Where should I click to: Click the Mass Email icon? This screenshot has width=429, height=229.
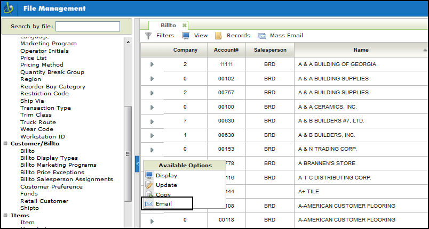262,36
